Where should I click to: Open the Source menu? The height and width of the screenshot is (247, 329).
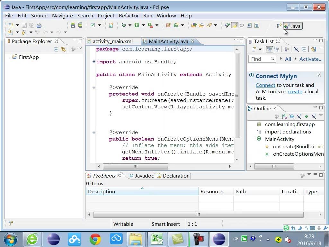(x=39, y=16)
